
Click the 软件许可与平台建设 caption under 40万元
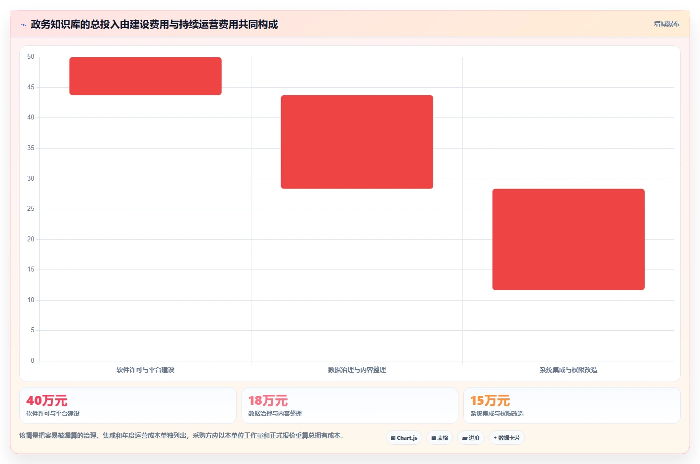[53, 414]
